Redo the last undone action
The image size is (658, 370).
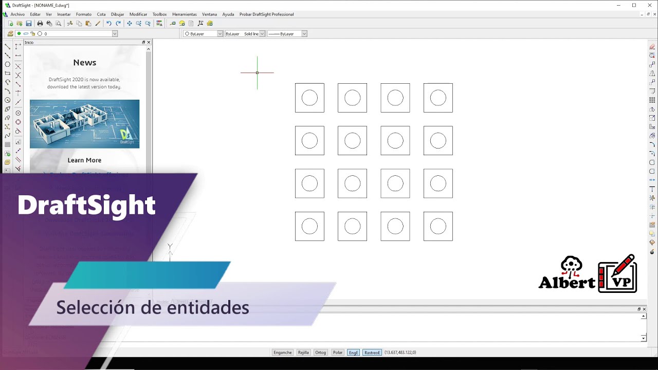[118, 23]
